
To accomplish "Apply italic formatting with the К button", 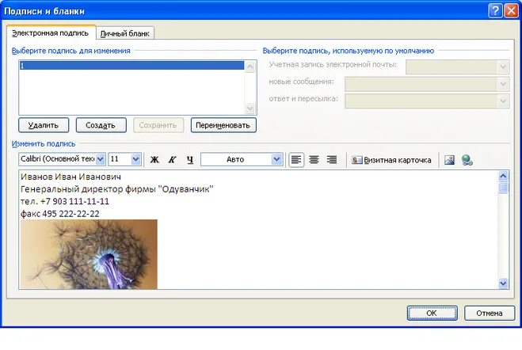I will (172, 160).
